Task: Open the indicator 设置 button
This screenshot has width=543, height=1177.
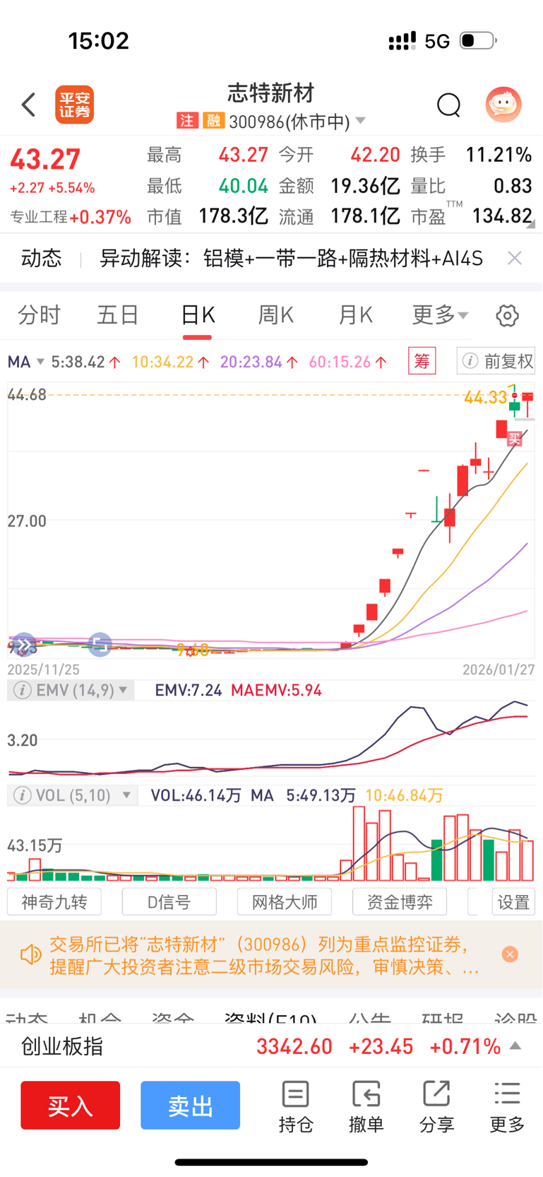Action: tap(513, 902)
